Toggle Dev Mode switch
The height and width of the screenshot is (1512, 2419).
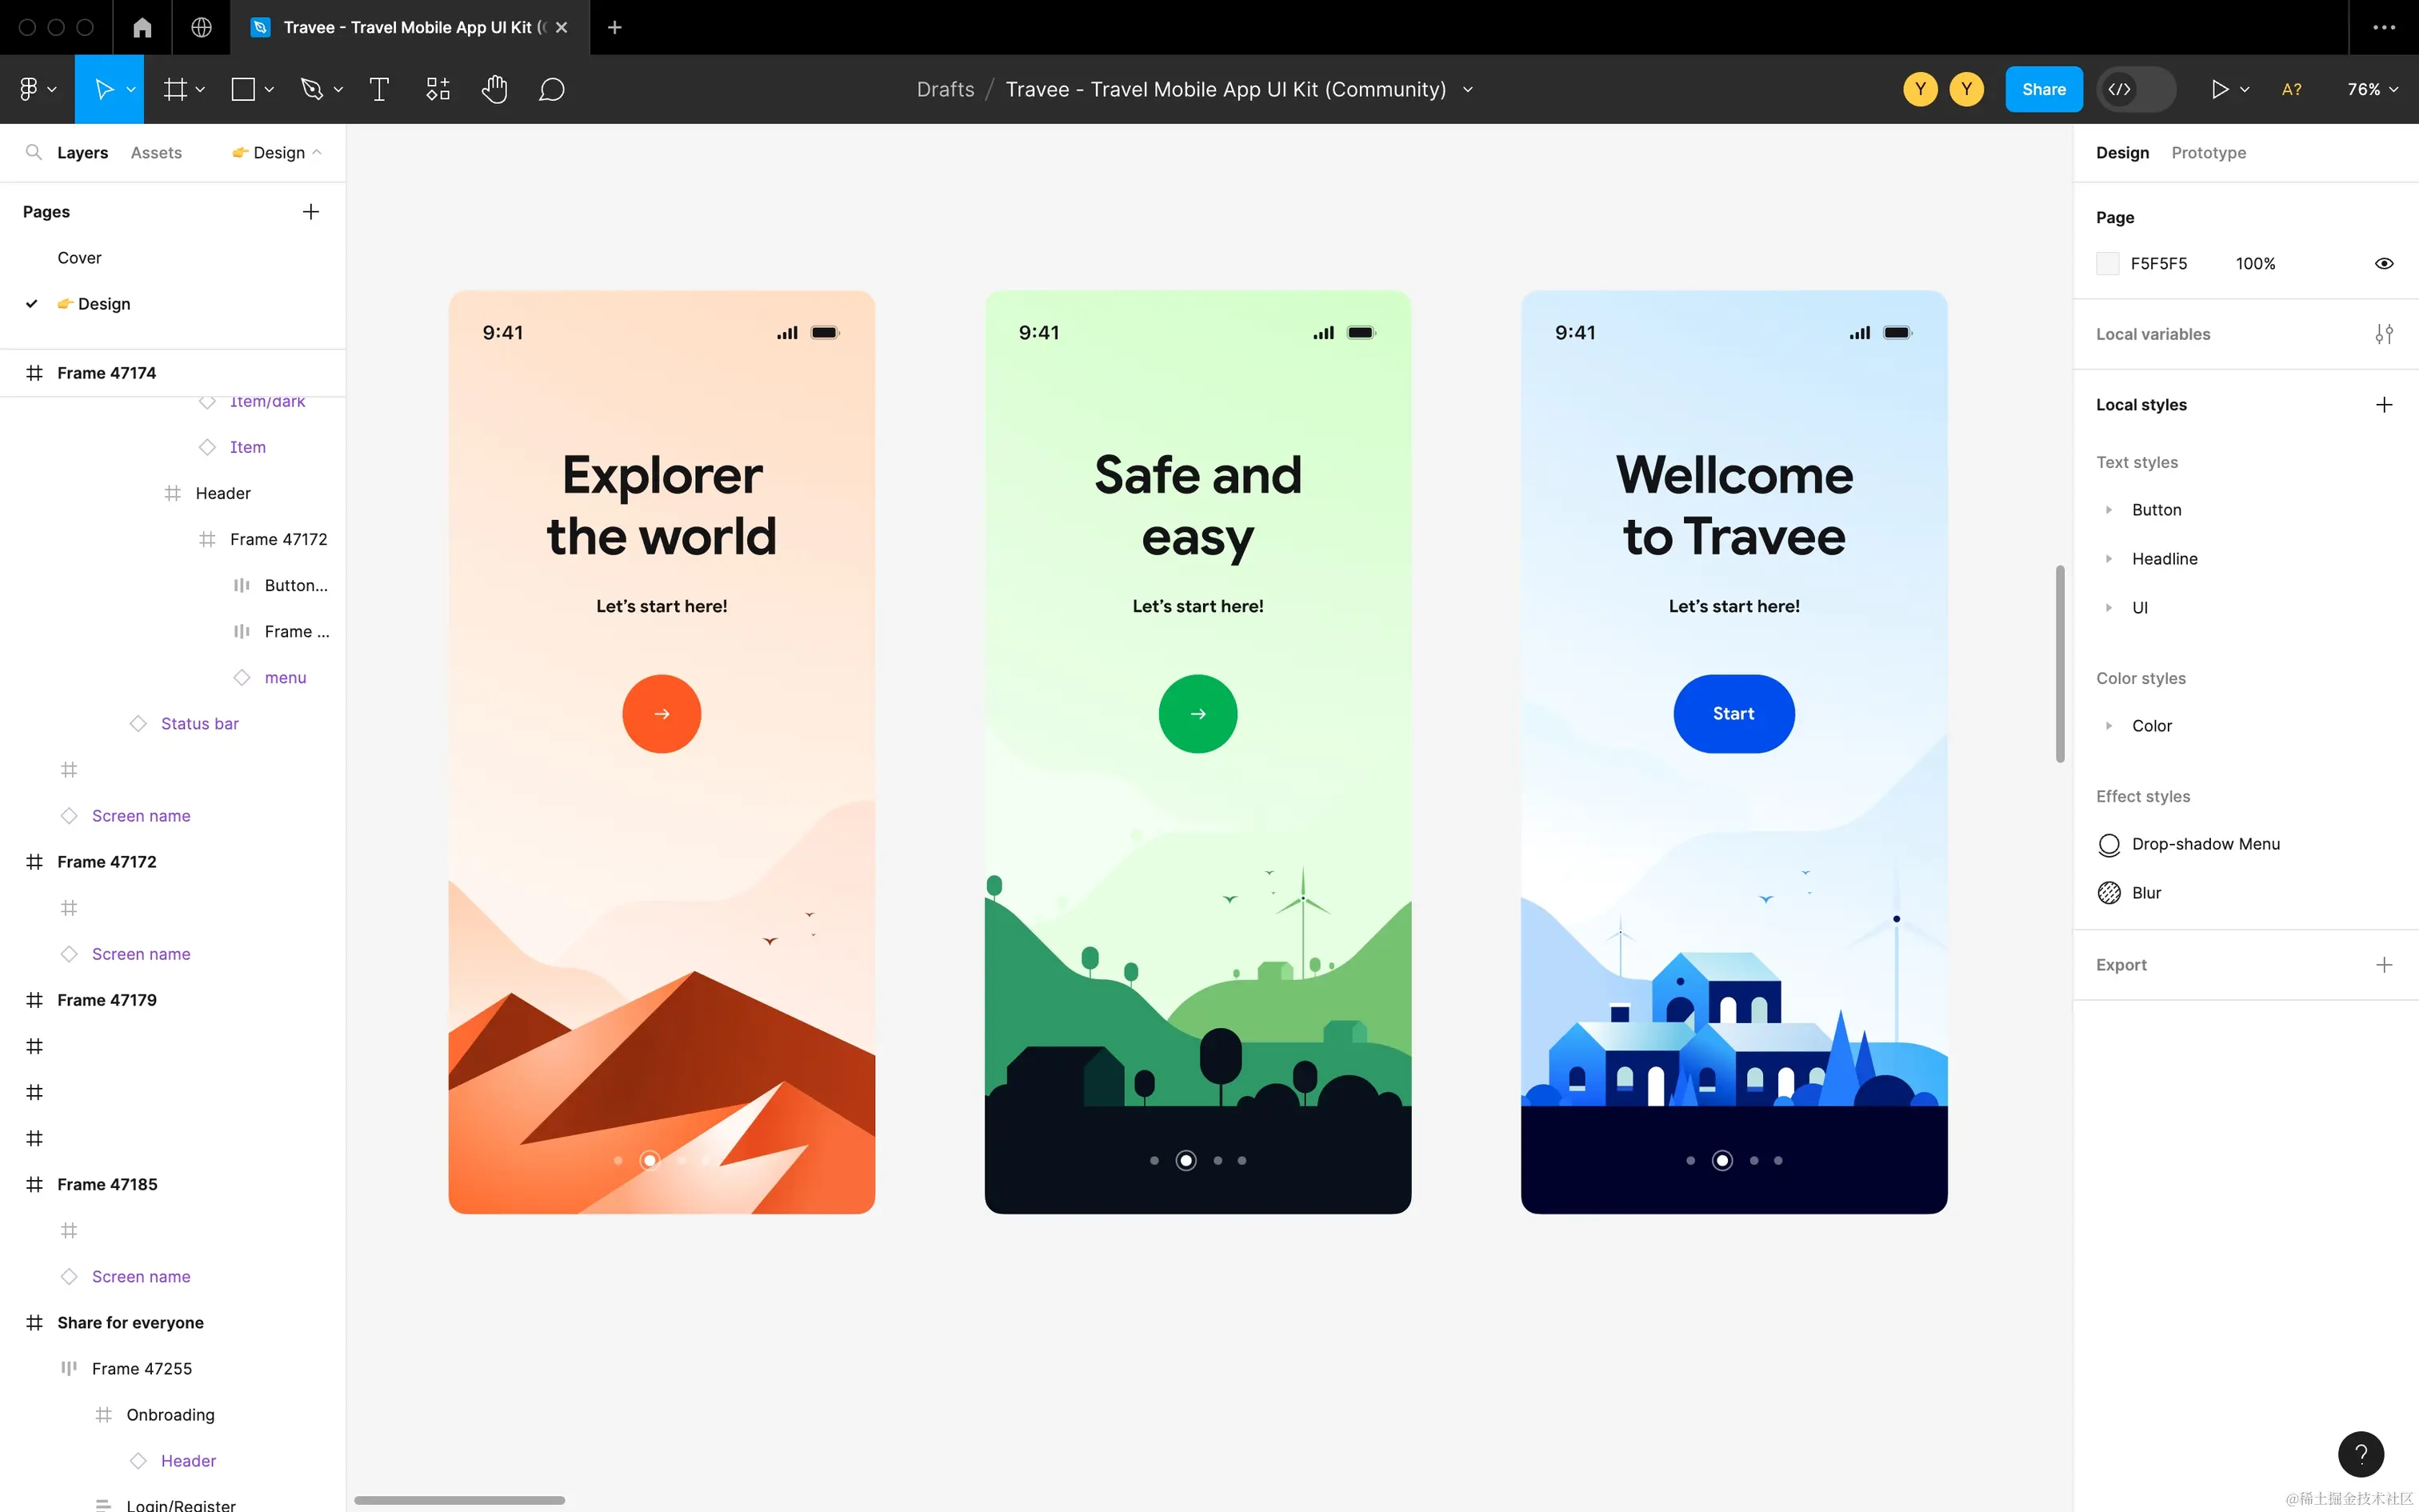pyautogui.click(x=2136, y=90)
